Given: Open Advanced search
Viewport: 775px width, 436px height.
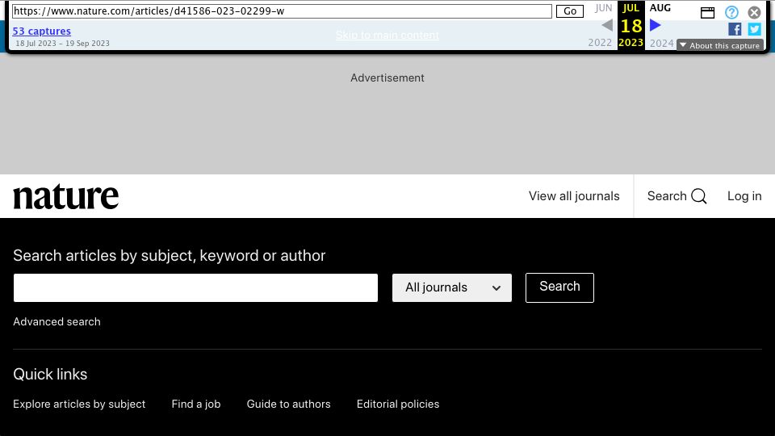Looking at the screenshot, I should click(57, 322).
